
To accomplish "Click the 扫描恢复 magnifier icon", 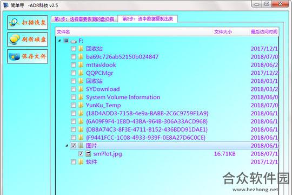I will (14, 22).
